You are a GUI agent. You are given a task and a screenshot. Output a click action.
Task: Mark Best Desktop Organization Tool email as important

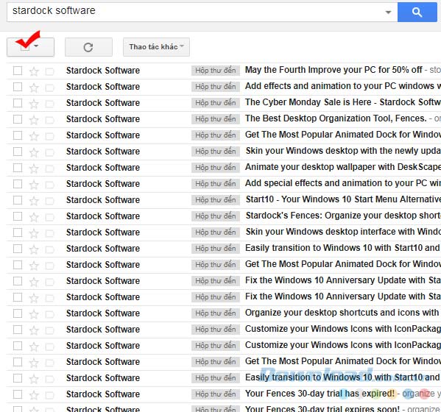pos(49,120)
